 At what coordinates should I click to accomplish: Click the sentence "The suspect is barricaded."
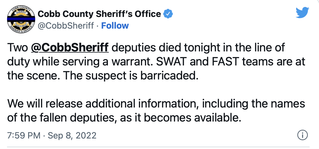(130, 76)
